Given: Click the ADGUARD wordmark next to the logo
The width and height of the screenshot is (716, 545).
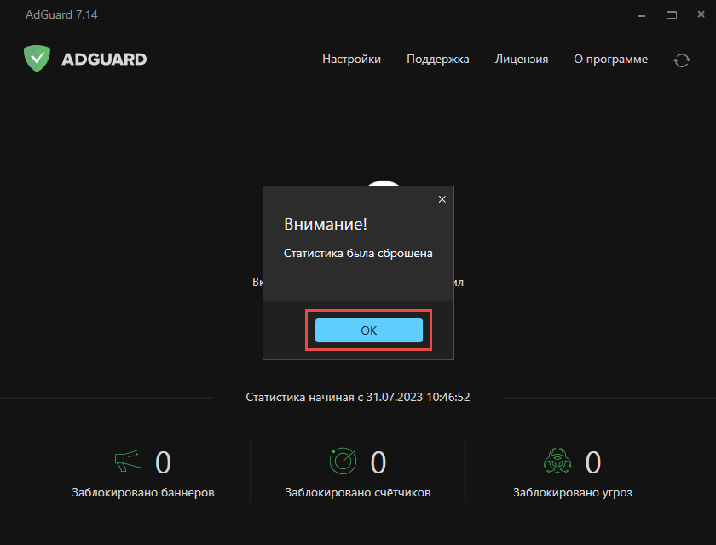Looking at the screenshot, I should [x=102, y=59].
